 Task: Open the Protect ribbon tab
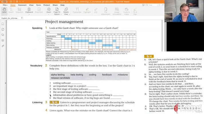tap(47, 5)
